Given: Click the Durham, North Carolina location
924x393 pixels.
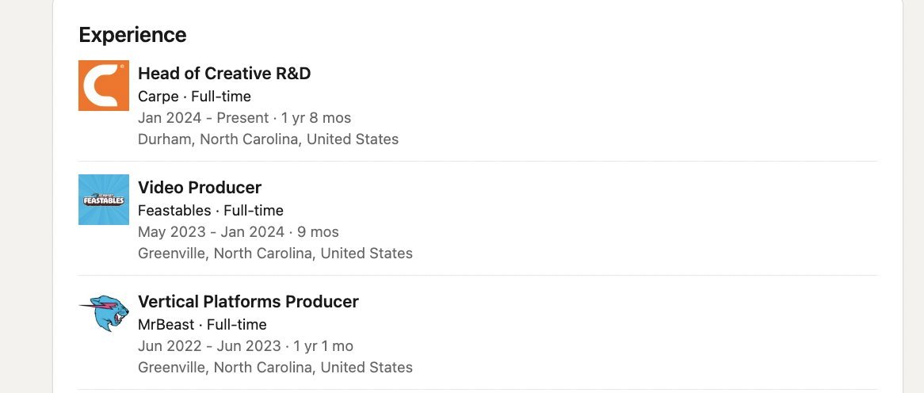Looking at the screenshot, I should click(x=268, y=139).
